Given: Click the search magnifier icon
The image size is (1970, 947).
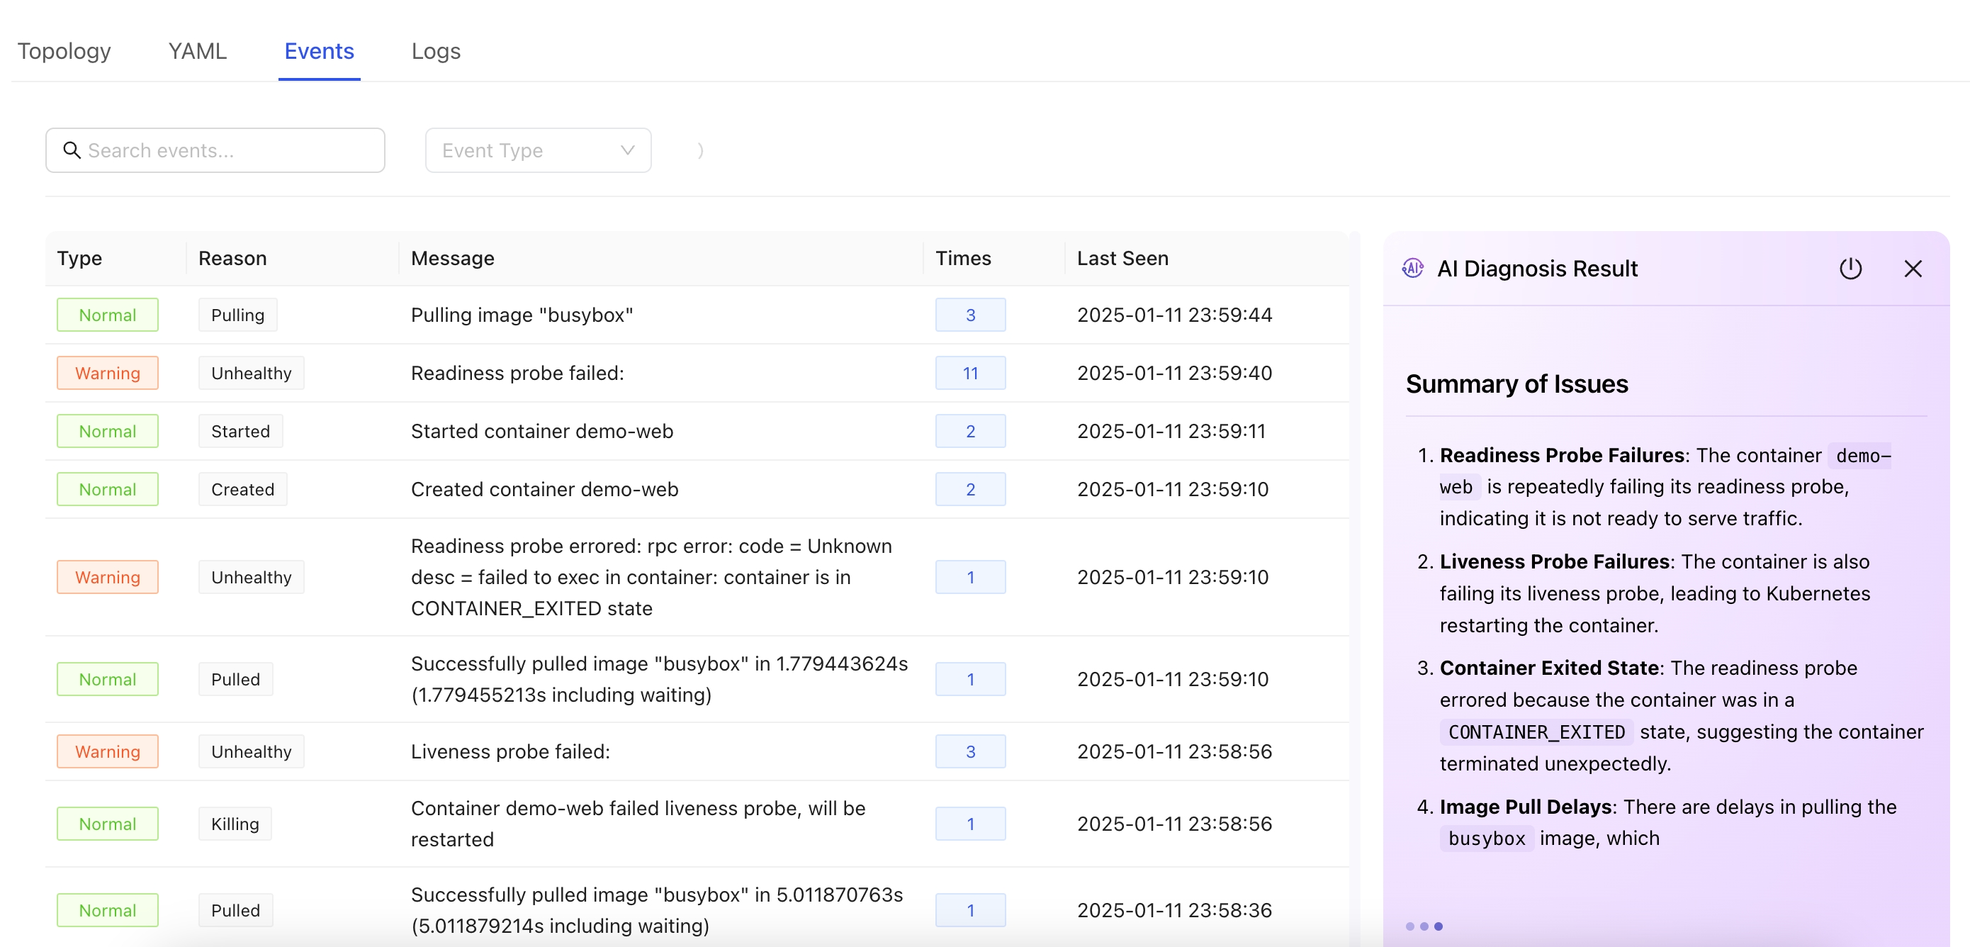Looking at the screenshot, I should [72, 150].
